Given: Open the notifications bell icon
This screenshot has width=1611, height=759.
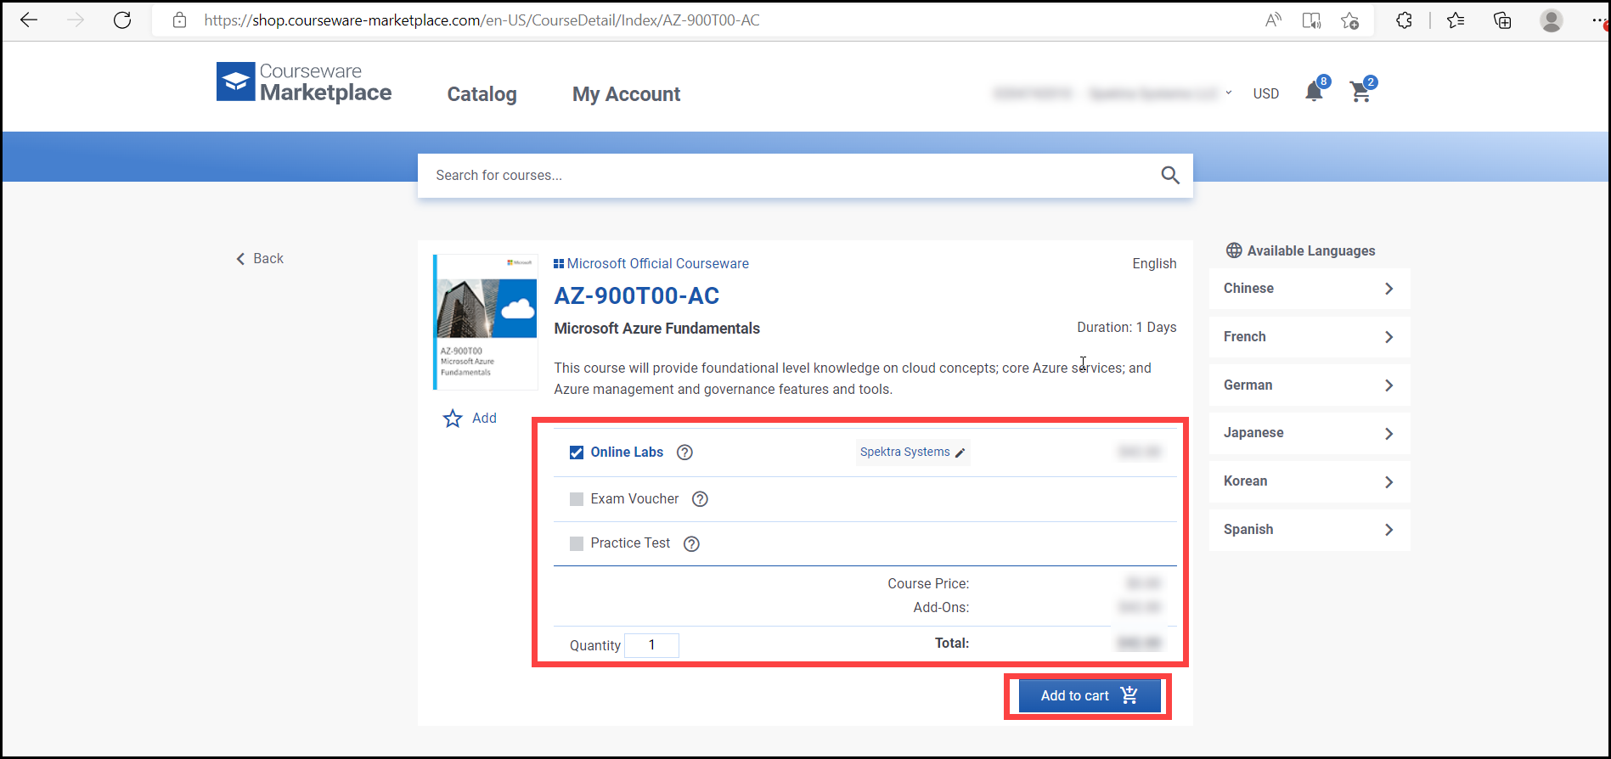Looking at the screenshot, I should click(1315, 91).
